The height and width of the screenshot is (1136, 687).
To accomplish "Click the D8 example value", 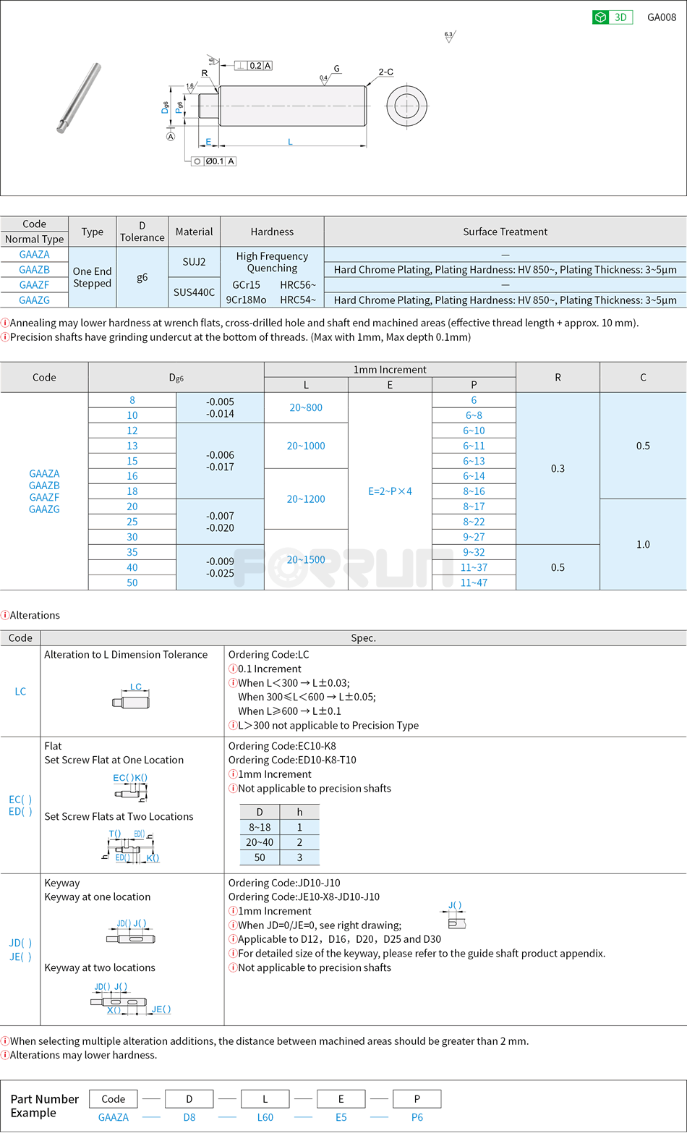I will [x=189, y=1117].
